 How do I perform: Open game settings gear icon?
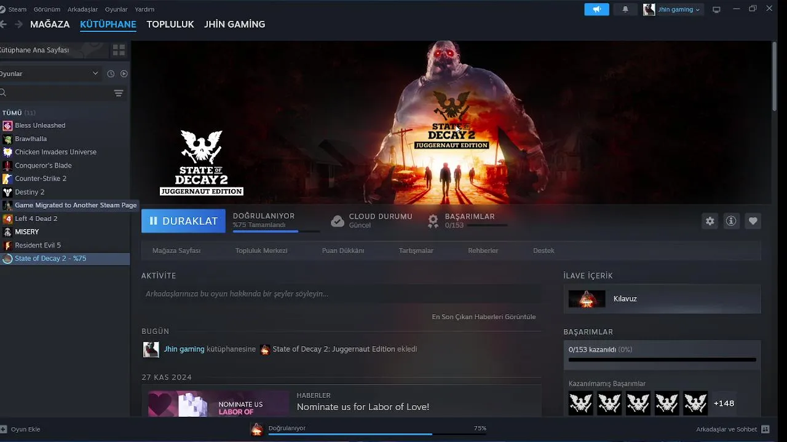point(710,221)
